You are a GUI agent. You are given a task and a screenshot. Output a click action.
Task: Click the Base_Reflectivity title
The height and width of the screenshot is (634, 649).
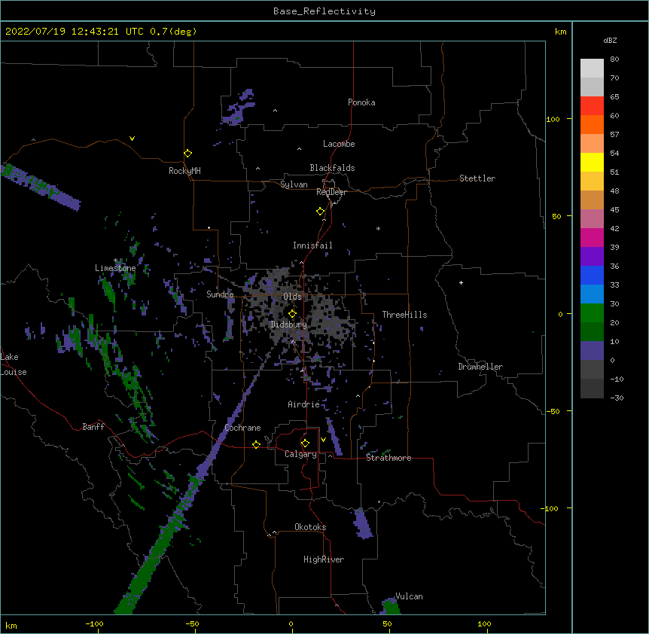[324, 11]
